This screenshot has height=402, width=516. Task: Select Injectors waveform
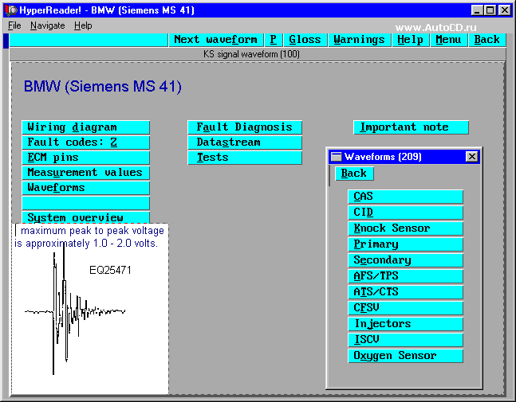[x=405, y=324]
